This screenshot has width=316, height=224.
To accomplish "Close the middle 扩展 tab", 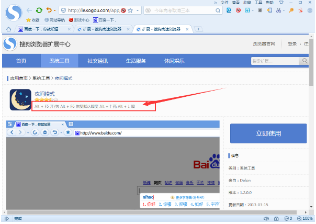I will 128,29.
